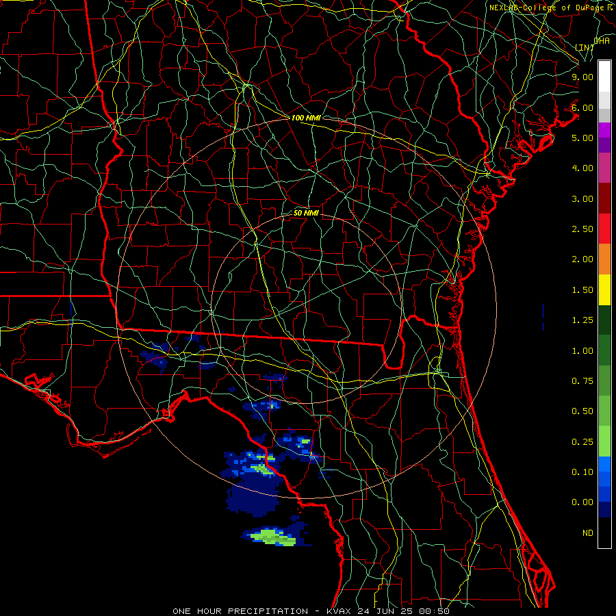Click the '4.00' legend value

582,168
